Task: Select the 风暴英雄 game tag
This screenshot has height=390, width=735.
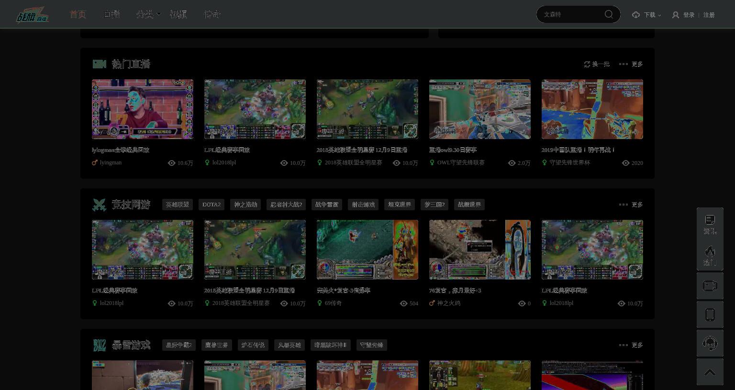Action: (x=290, y=345)
